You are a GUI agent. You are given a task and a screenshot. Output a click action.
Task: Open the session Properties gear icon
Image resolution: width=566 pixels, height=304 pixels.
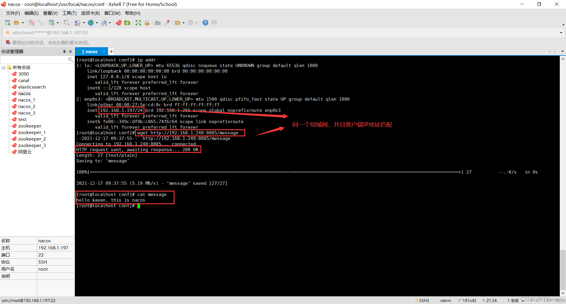[52, 23]
